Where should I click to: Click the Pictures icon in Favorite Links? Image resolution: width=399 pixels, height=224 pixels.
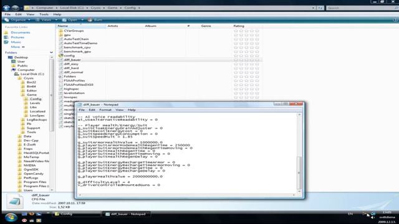(x=6, y=37)
